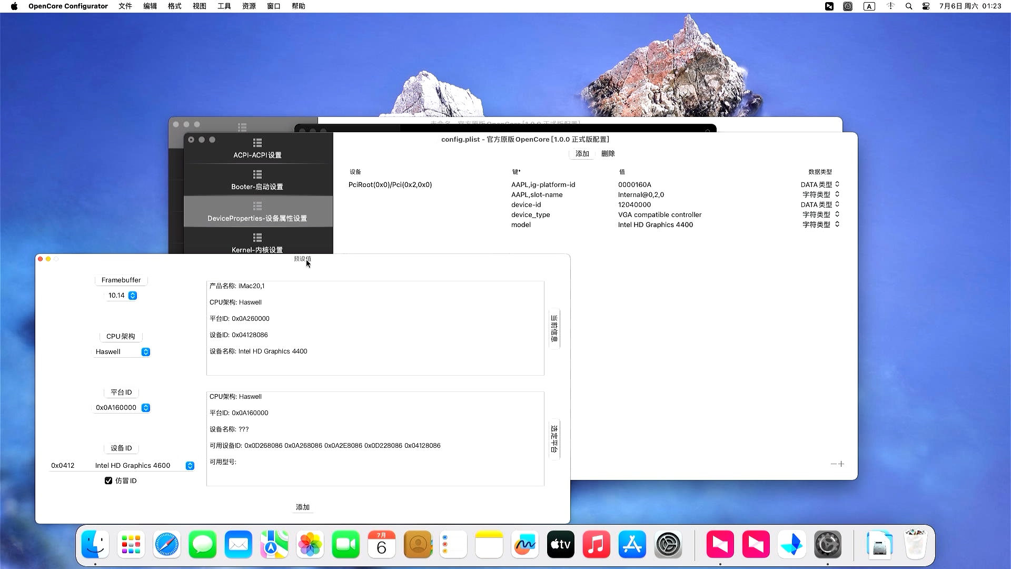Open FaceTime app in Dock

click(346, 544)
